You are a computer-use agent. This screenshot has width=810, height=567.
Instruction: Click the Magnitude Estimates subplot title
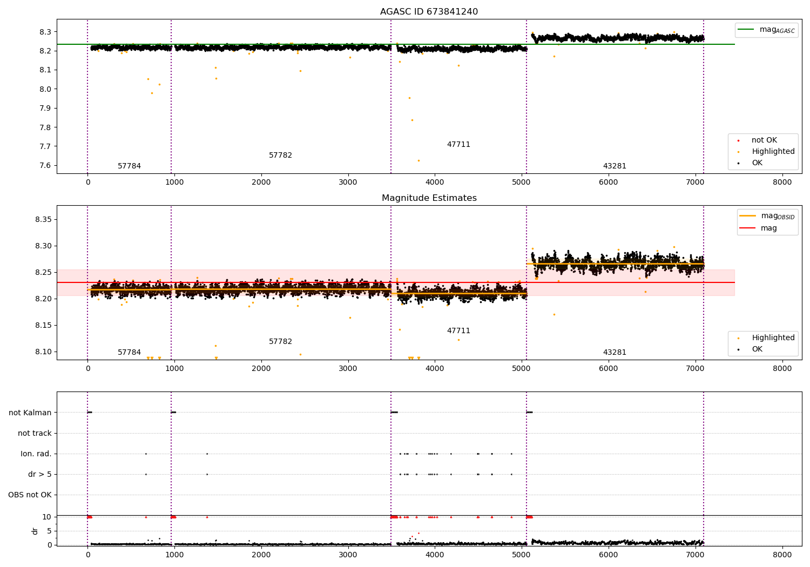429,198
